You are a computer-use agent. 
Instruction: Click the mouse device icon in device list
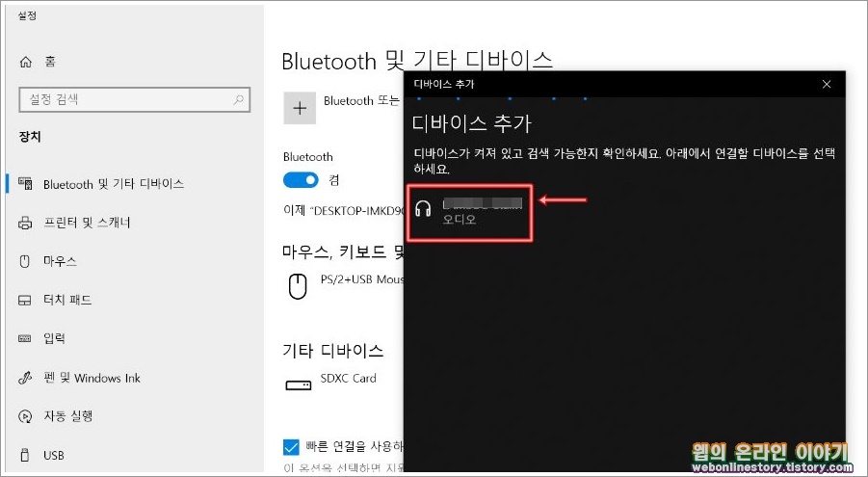[298, 286]
